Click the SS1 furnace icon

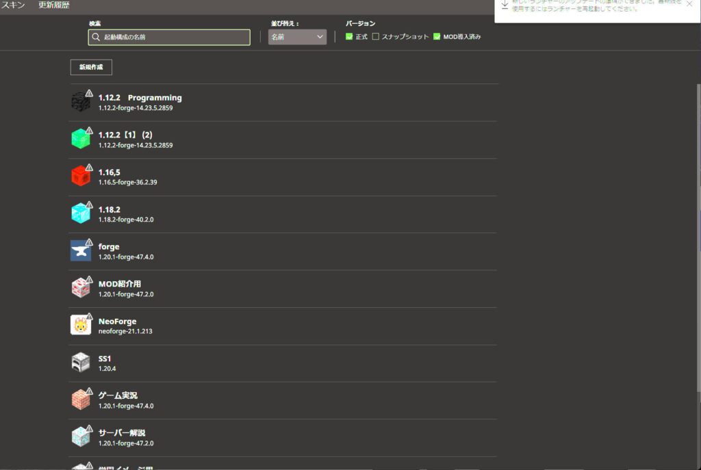click(x=81, y=362)
